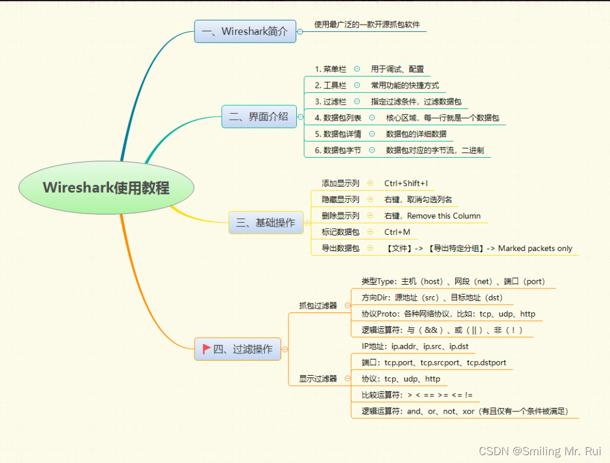Collapse the 显示过滤器 subtopic toggle

click(347, 378)
